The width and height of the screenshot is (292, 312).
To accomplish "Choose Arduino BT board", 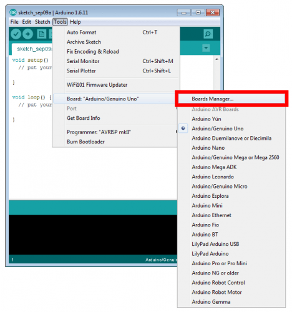I will (231, 235).
